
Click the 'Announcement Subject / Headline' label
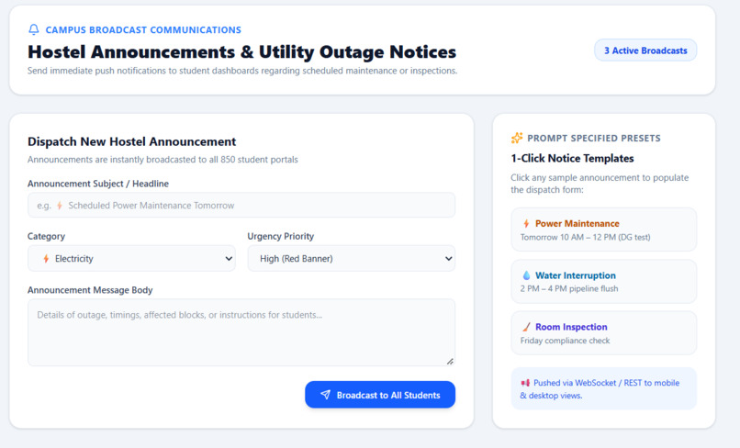tap(98, 184)
